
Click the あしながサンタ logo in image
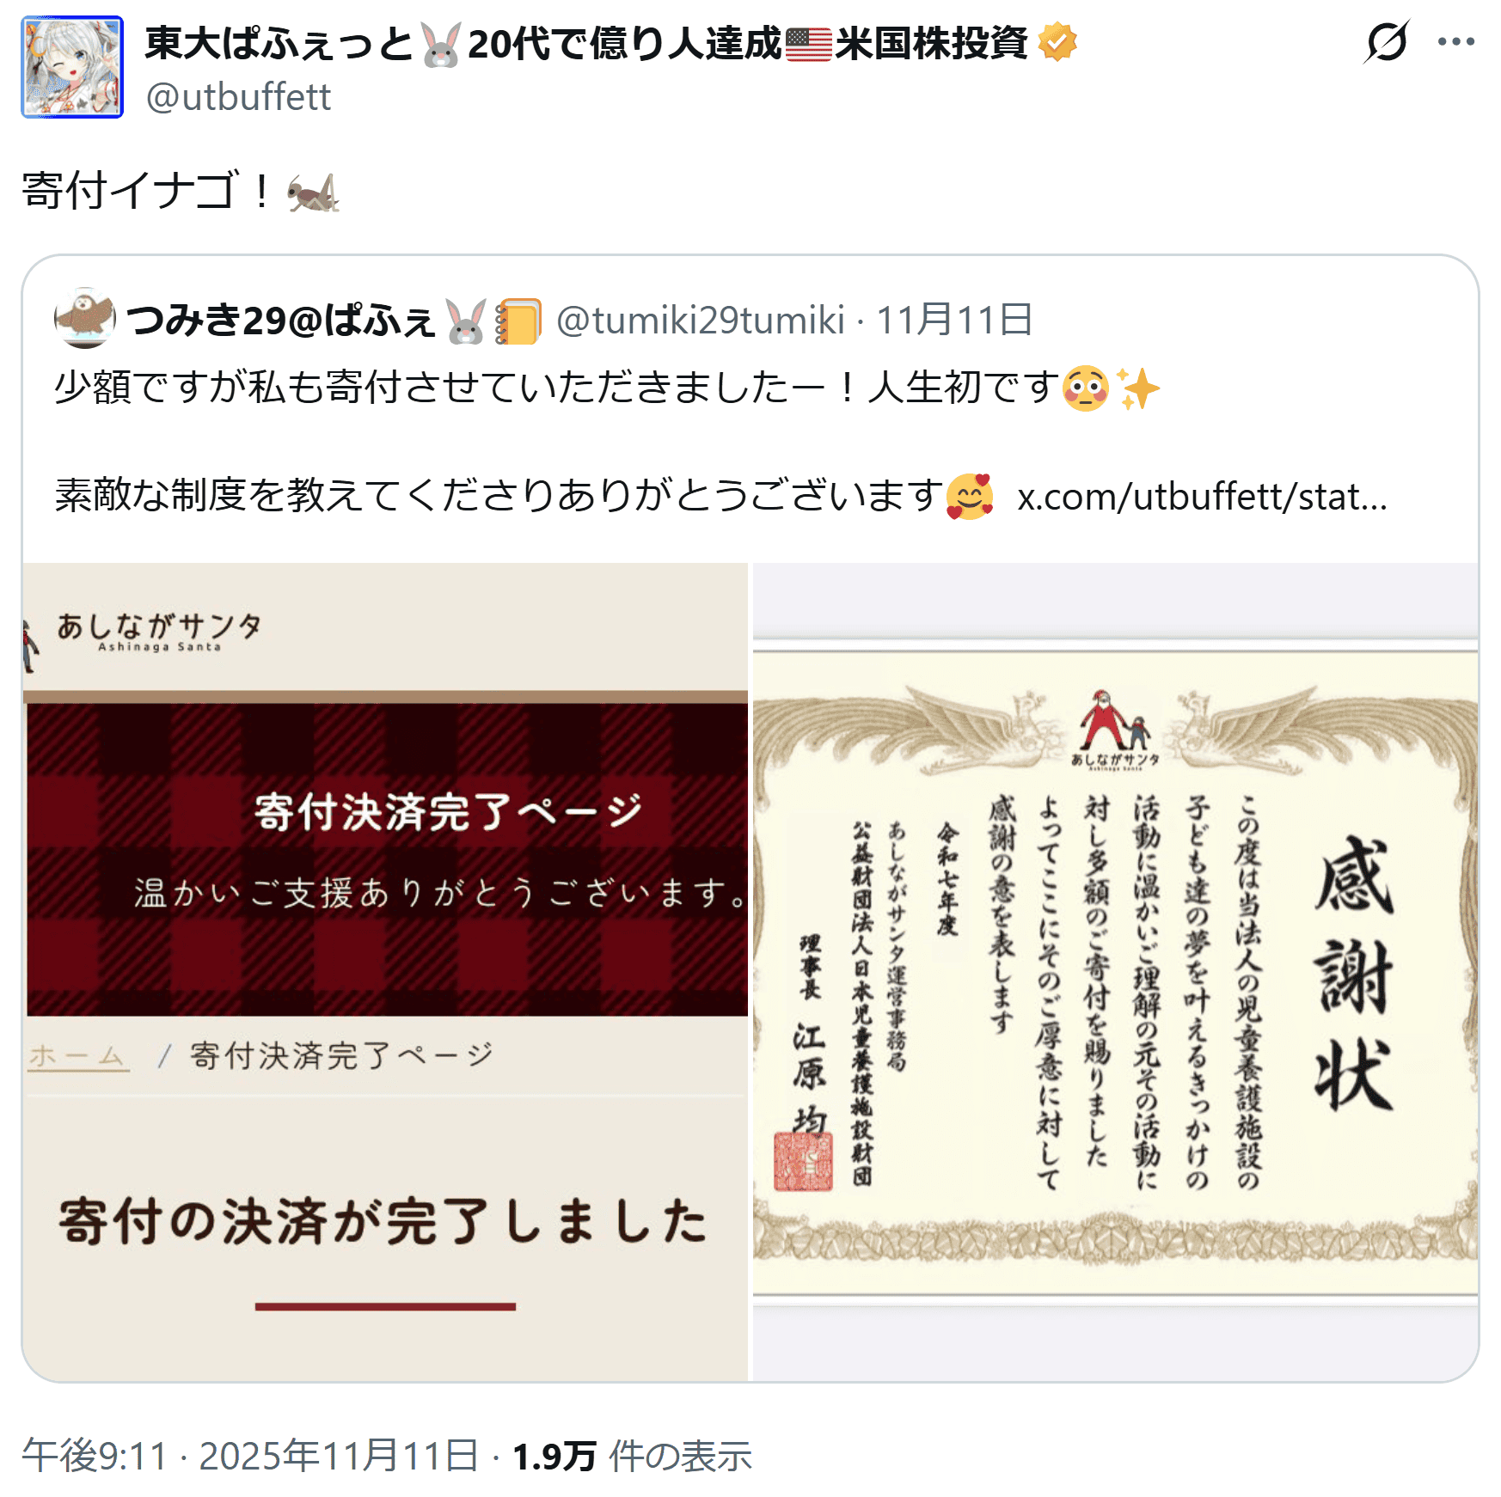tap(158, 632)
